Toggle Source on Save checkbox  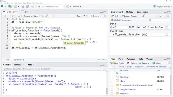pos(23,16)
